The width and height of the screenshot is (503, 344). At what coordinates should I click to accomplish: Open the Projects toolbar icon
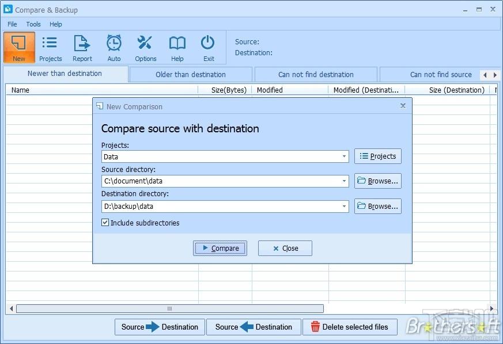tap(50, 47)
